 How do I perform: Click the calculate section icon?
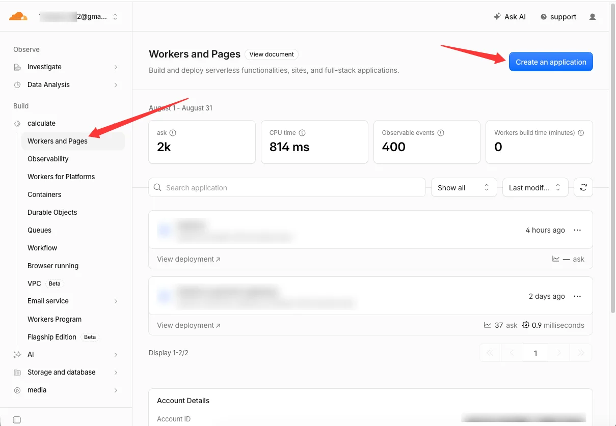pyautogui.click(x=17, y=124)
